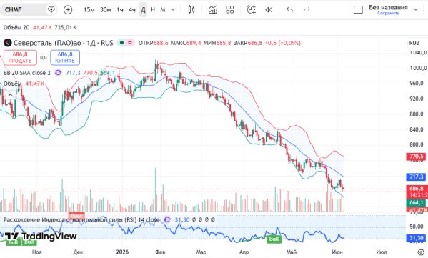Toggle the green market status dot
The height and width of the screenshot is (258, 428).
(x=121, y=43)
